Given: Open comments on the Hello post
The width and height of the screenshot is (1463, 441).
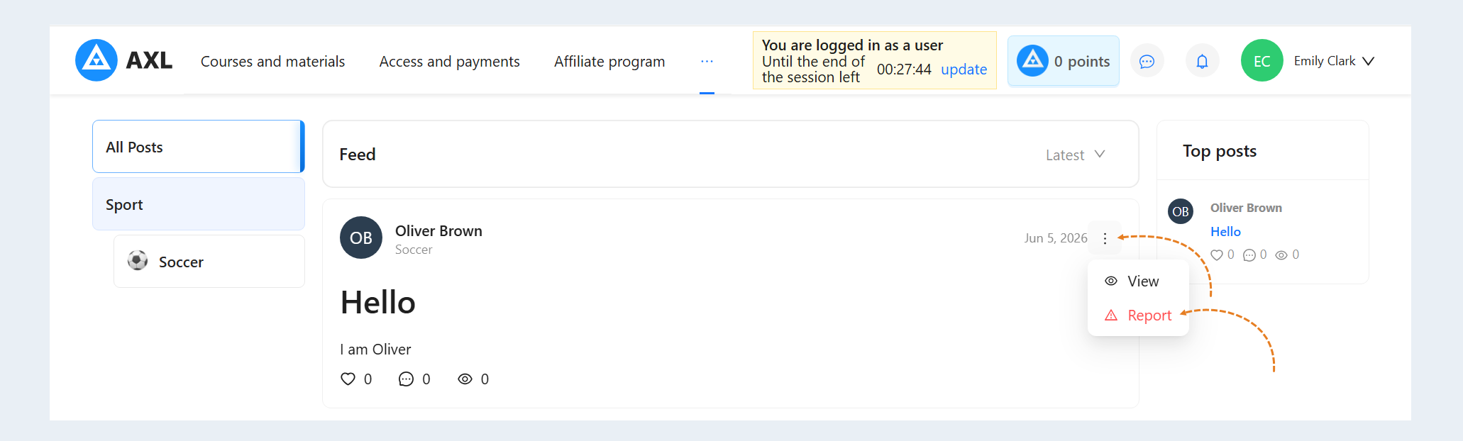Looking at the screenshot, I should 406,379.
